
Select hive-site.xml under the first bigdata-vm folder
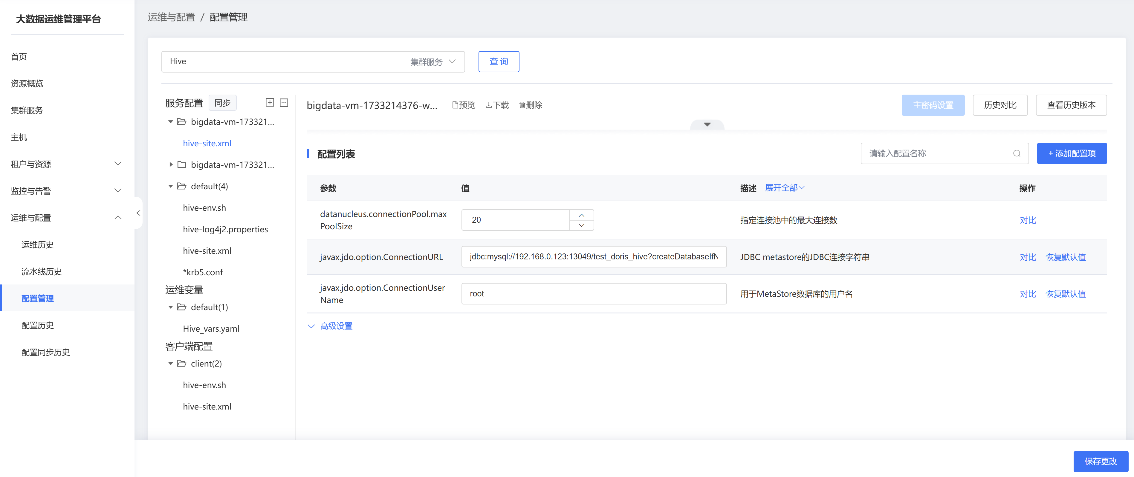point(207,143)
